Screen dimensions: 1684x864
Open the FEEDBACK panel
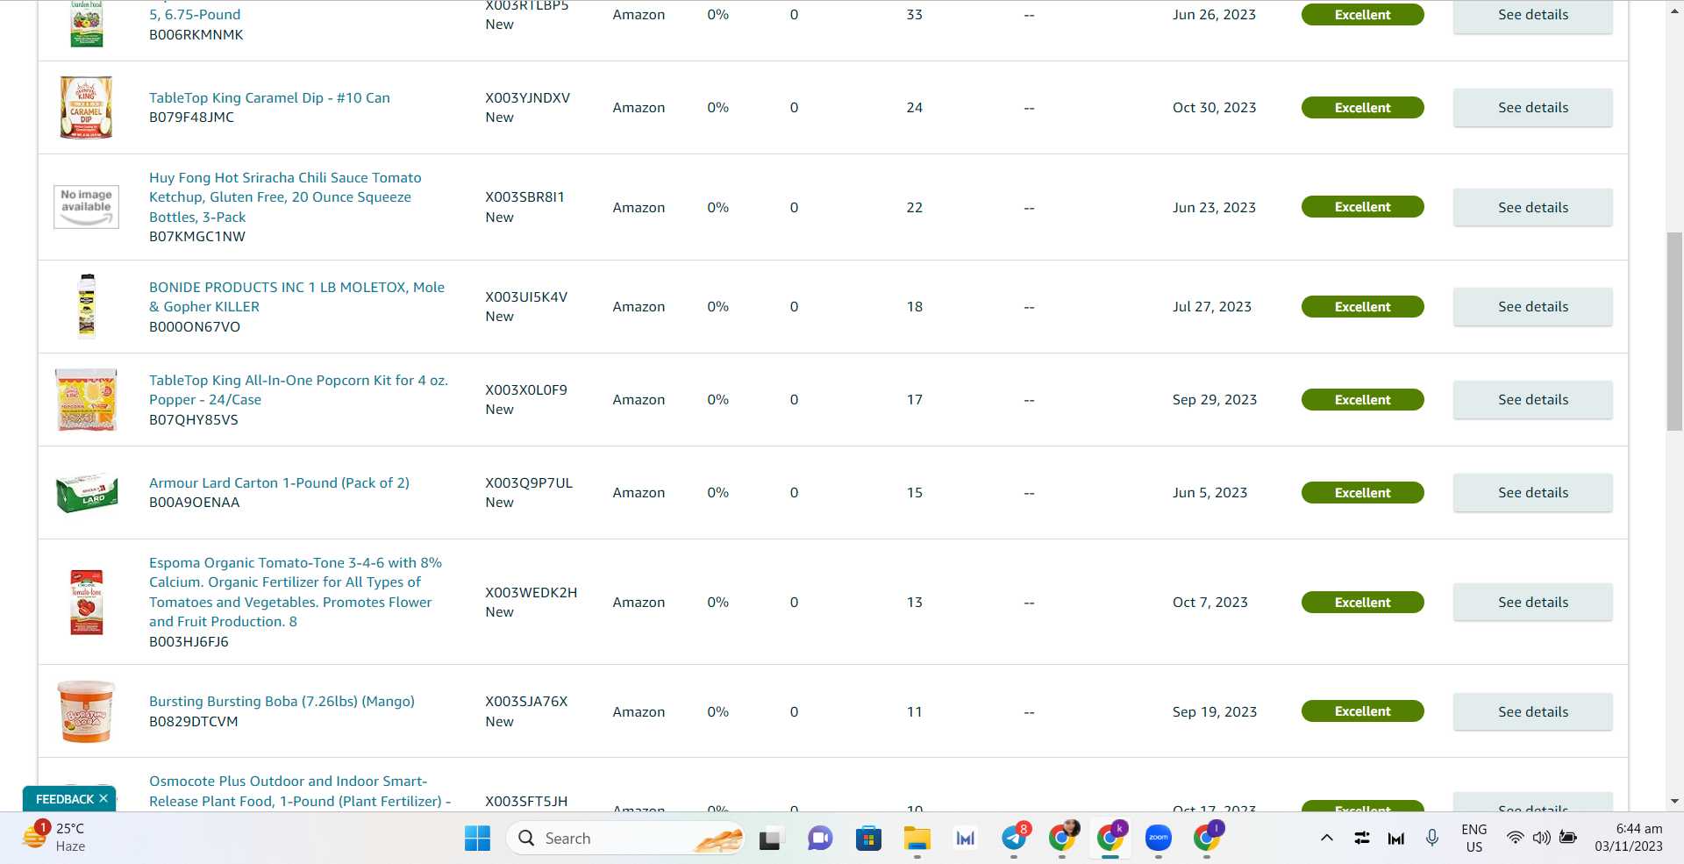[64, 799]
